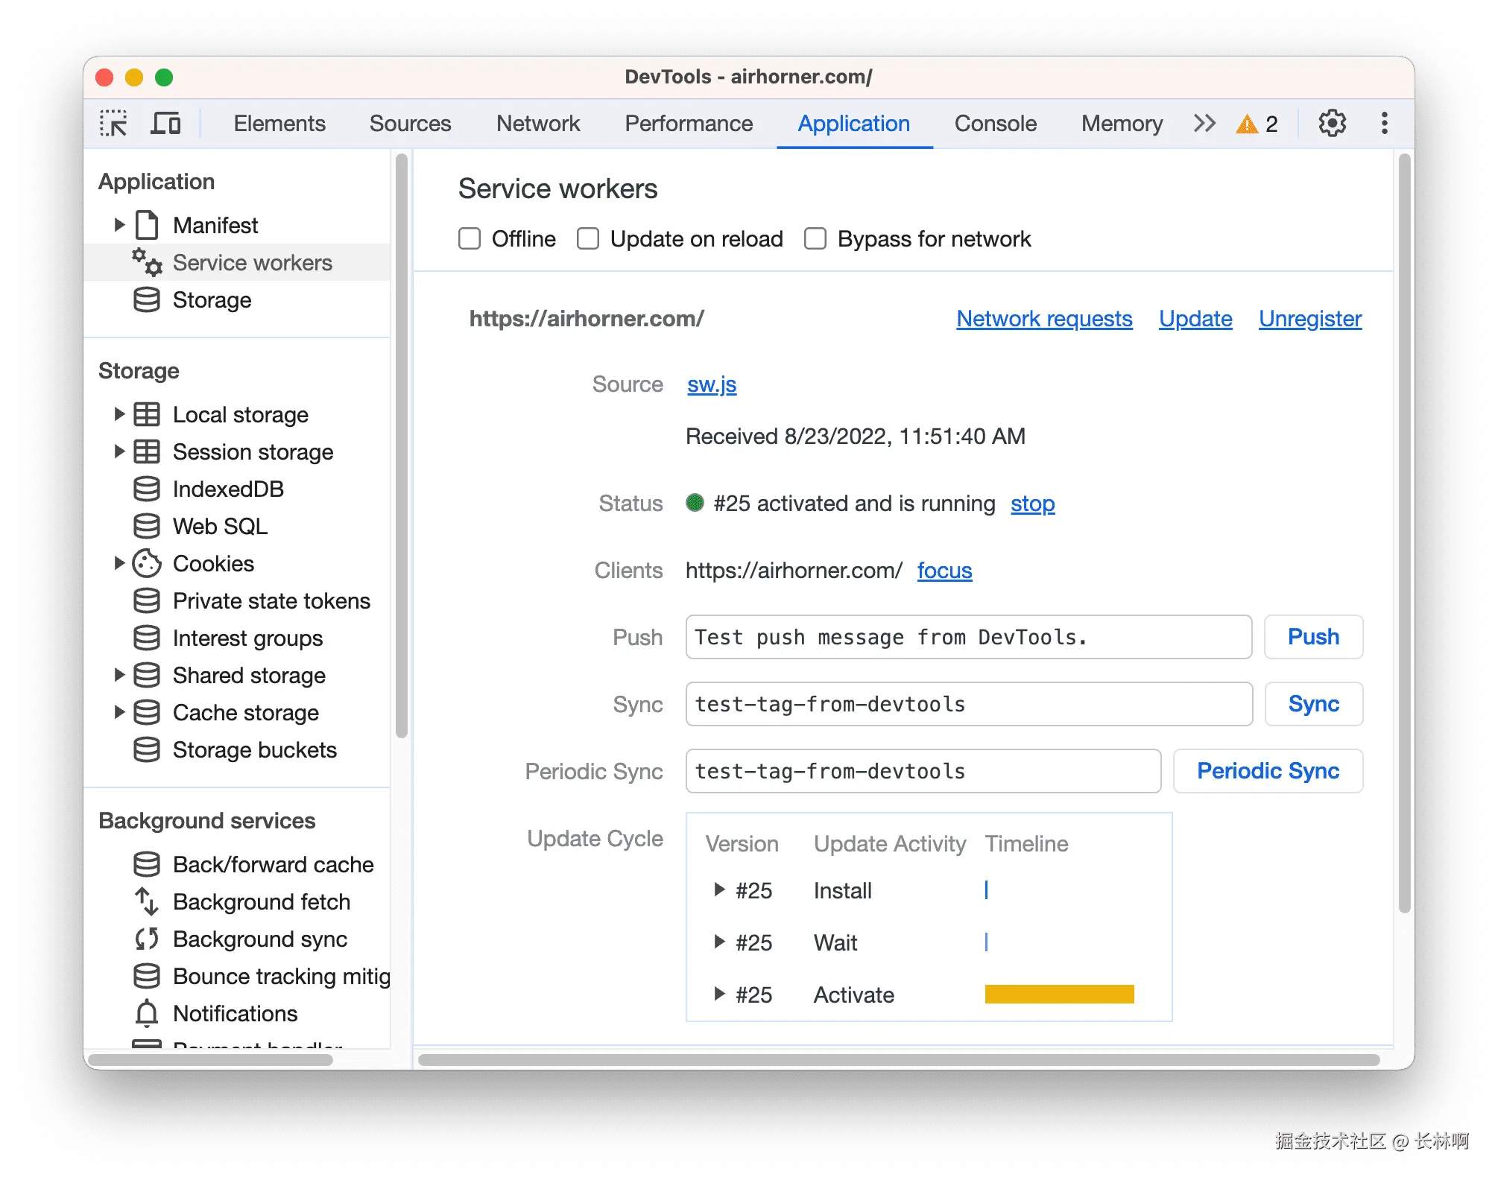Toggle the device toolbar icon

pyautogui.click(x=165, y=123)
